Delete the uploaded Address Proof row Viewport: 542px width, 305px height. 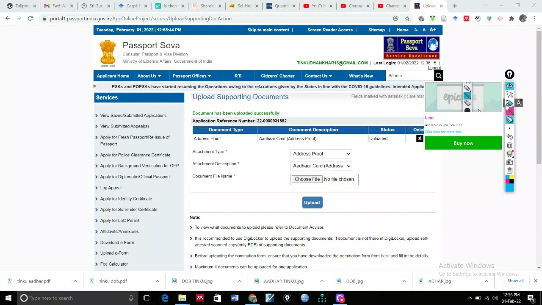420,139
